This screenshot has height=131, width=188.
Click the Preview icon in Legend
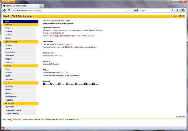[x=76, y=84]
